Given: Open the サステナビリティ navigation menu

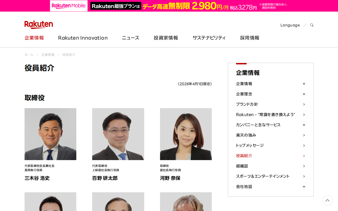Looking at the screenshot, I should coord(209,38).
